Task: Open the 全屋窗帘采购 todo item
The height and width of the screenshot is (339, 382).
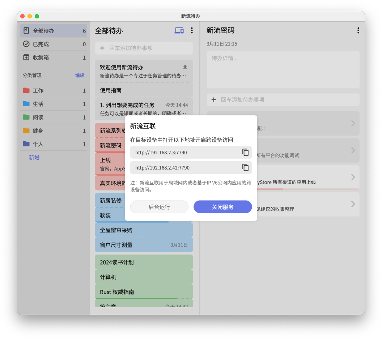Action: coord(144,230)
